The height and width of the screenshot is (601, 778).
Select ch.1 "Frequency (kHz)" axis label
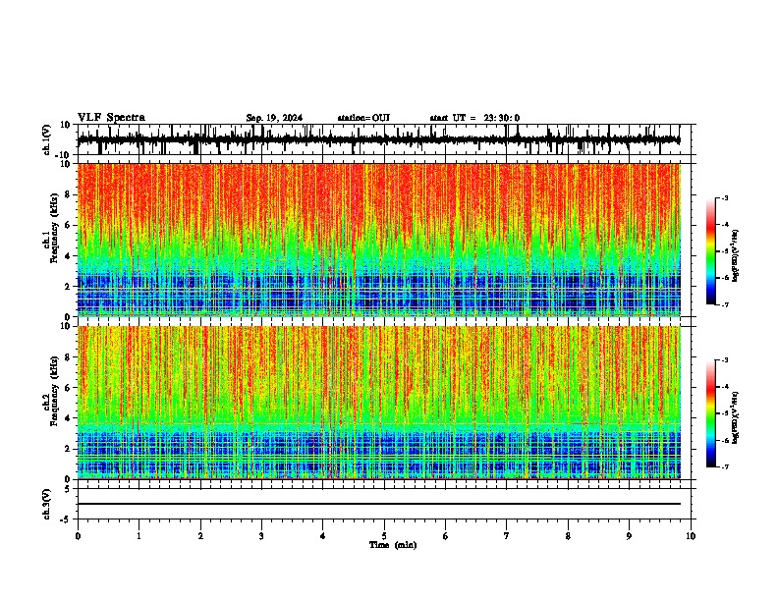pos(54,229)
